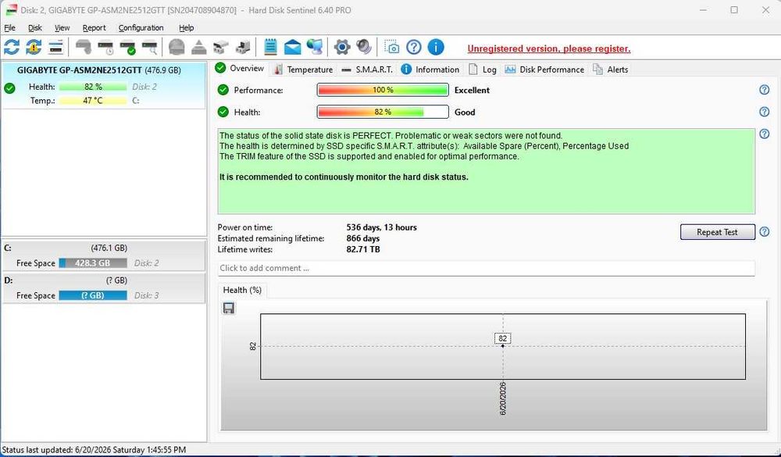This screenshot has width=781, height=457.
Task: Click the blue Refresh arrows toolbar icon
Action: pos(12,48)
